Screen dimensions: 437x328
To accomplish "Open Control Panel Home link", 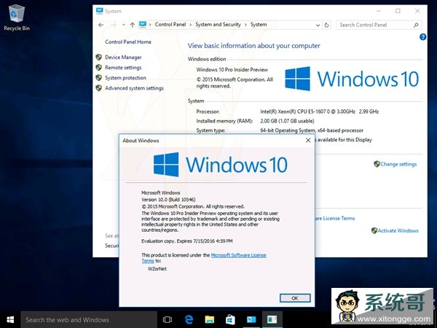I will 128,42.
